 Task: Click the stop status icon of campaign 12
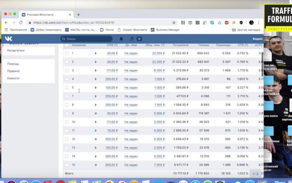pyautogui.click(x=96, y=139)
